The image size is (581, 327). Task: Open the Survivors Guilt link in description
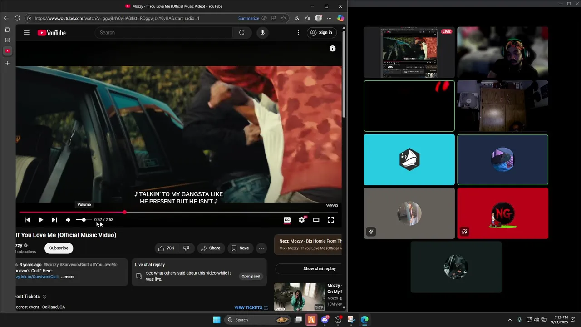click(x=37, y=277)
